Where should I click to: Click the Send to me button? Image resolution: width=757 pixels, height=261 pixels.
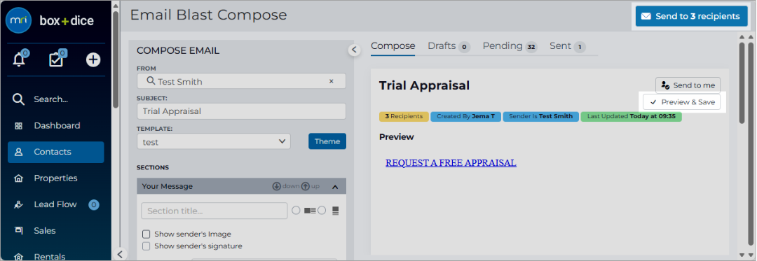click(688, 85)
